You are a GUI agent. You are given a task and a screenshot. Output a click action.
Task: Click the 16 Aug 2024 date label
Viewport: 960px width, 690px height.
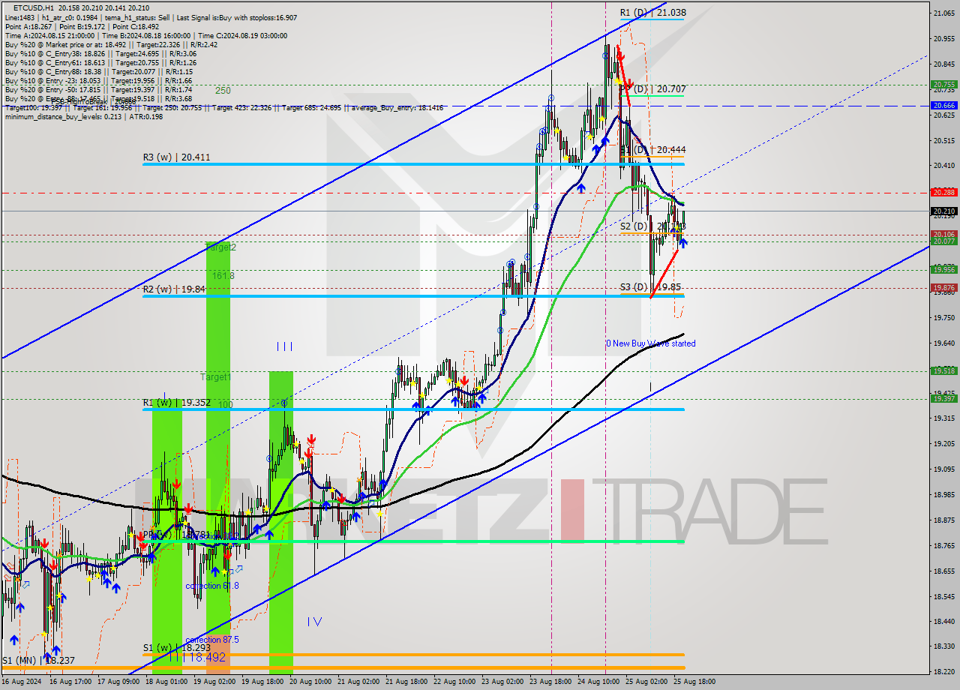point(21,682)
